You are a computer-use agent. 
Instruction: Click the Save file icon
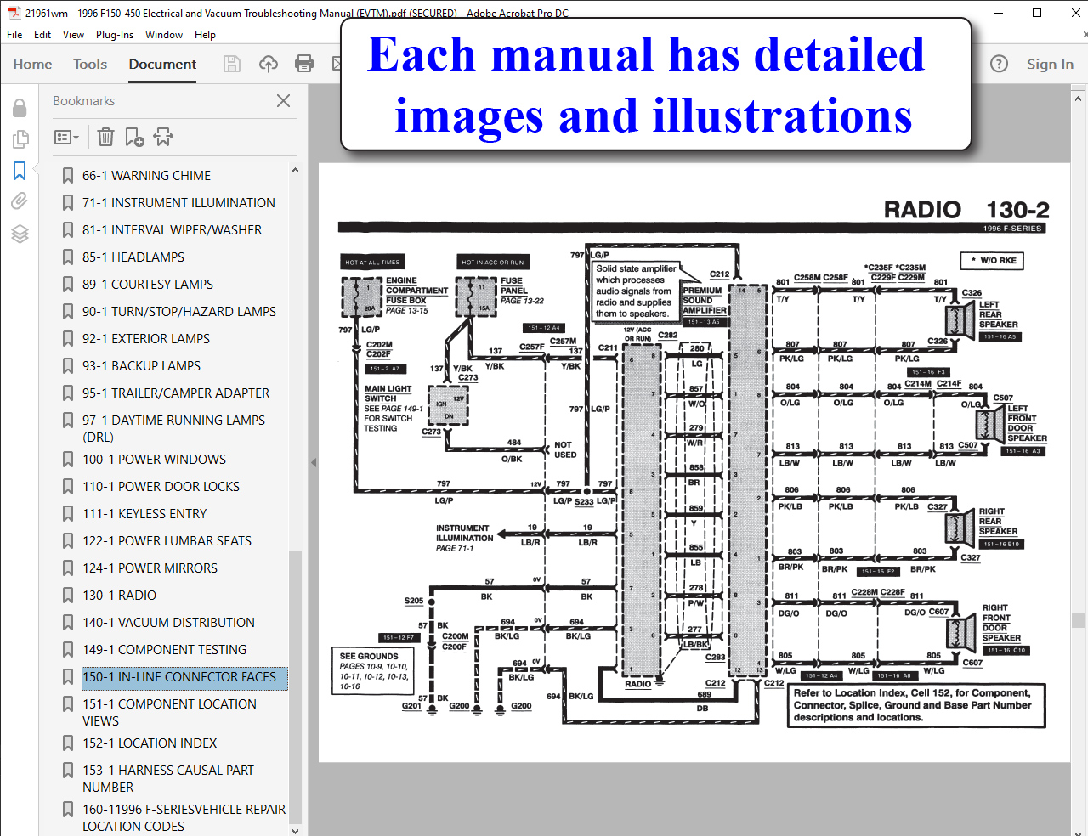[231, 64]
